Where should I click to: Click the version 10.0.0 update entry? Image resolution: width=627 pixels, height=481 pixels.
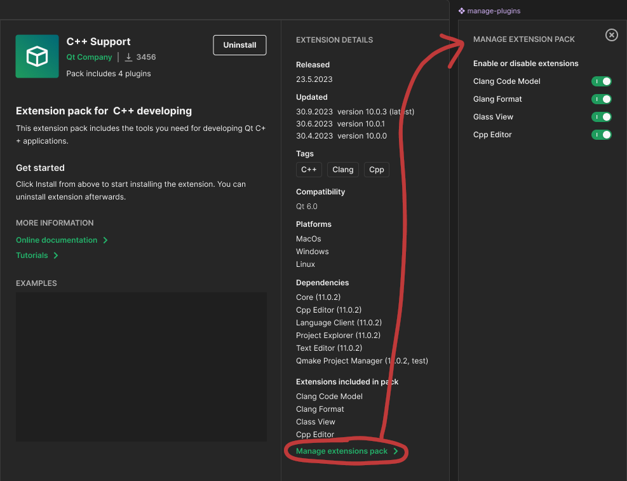coord(342,136)
